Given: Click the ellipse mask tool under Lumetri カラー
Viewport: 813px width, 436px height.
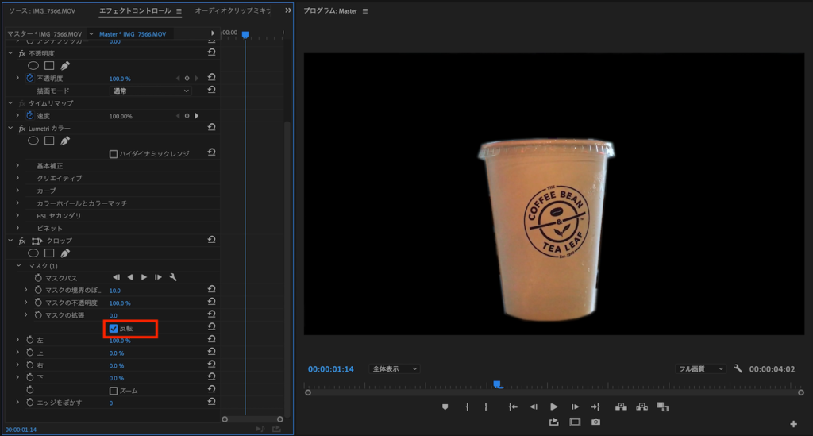Looking at the screenshot, I should (x=33, y=141).
